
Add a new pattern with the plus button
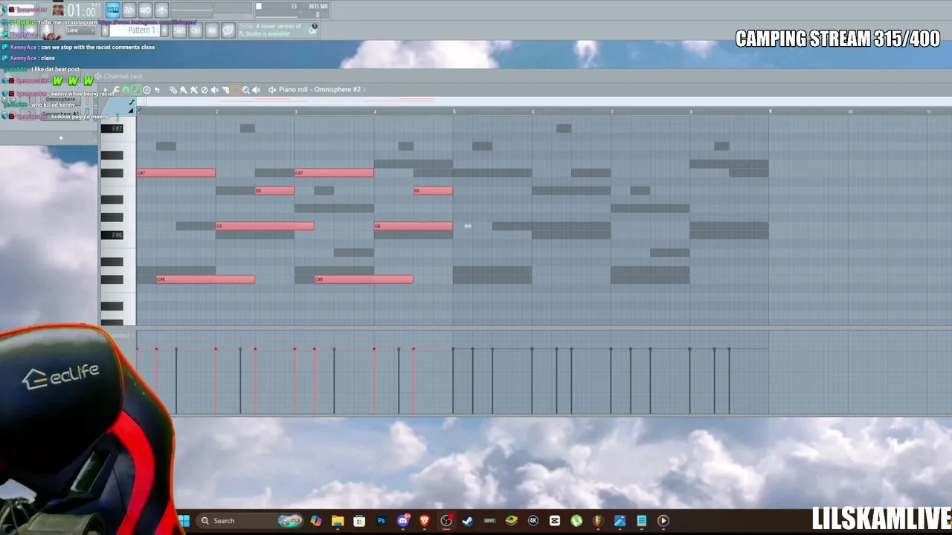pyautogui.click(x=164, y=30)
